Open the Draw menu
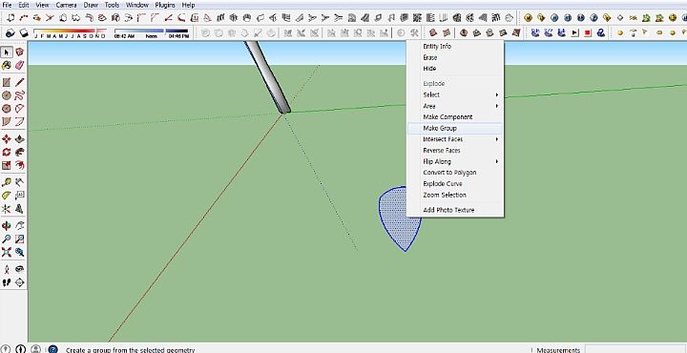687x353 pixels. coord(91,5)
